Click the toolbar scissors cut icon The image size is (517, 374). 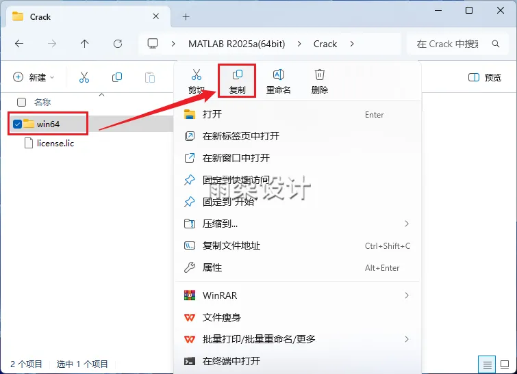coord(84,77)
